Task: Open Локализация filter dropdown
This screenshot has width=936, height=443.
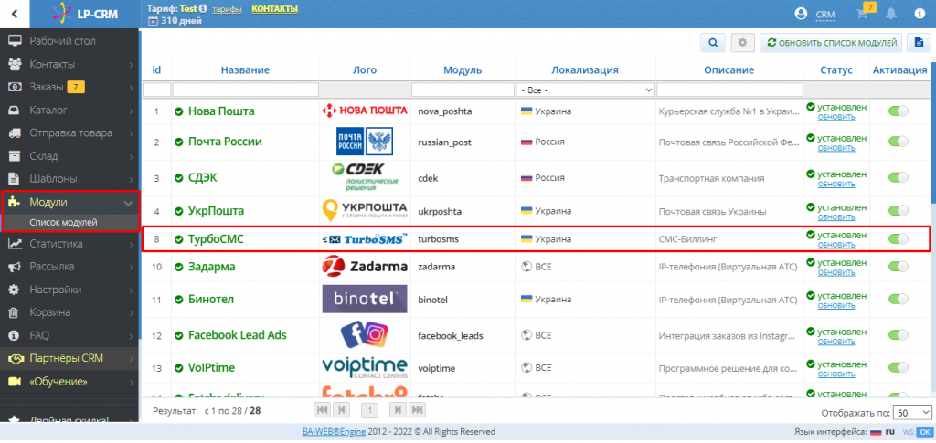Action: point(585,90)
